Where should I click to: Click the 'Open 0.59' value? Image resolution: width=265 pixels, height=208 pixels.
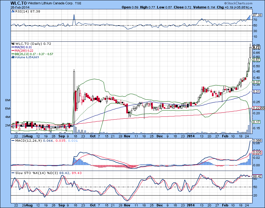[130, 7]
